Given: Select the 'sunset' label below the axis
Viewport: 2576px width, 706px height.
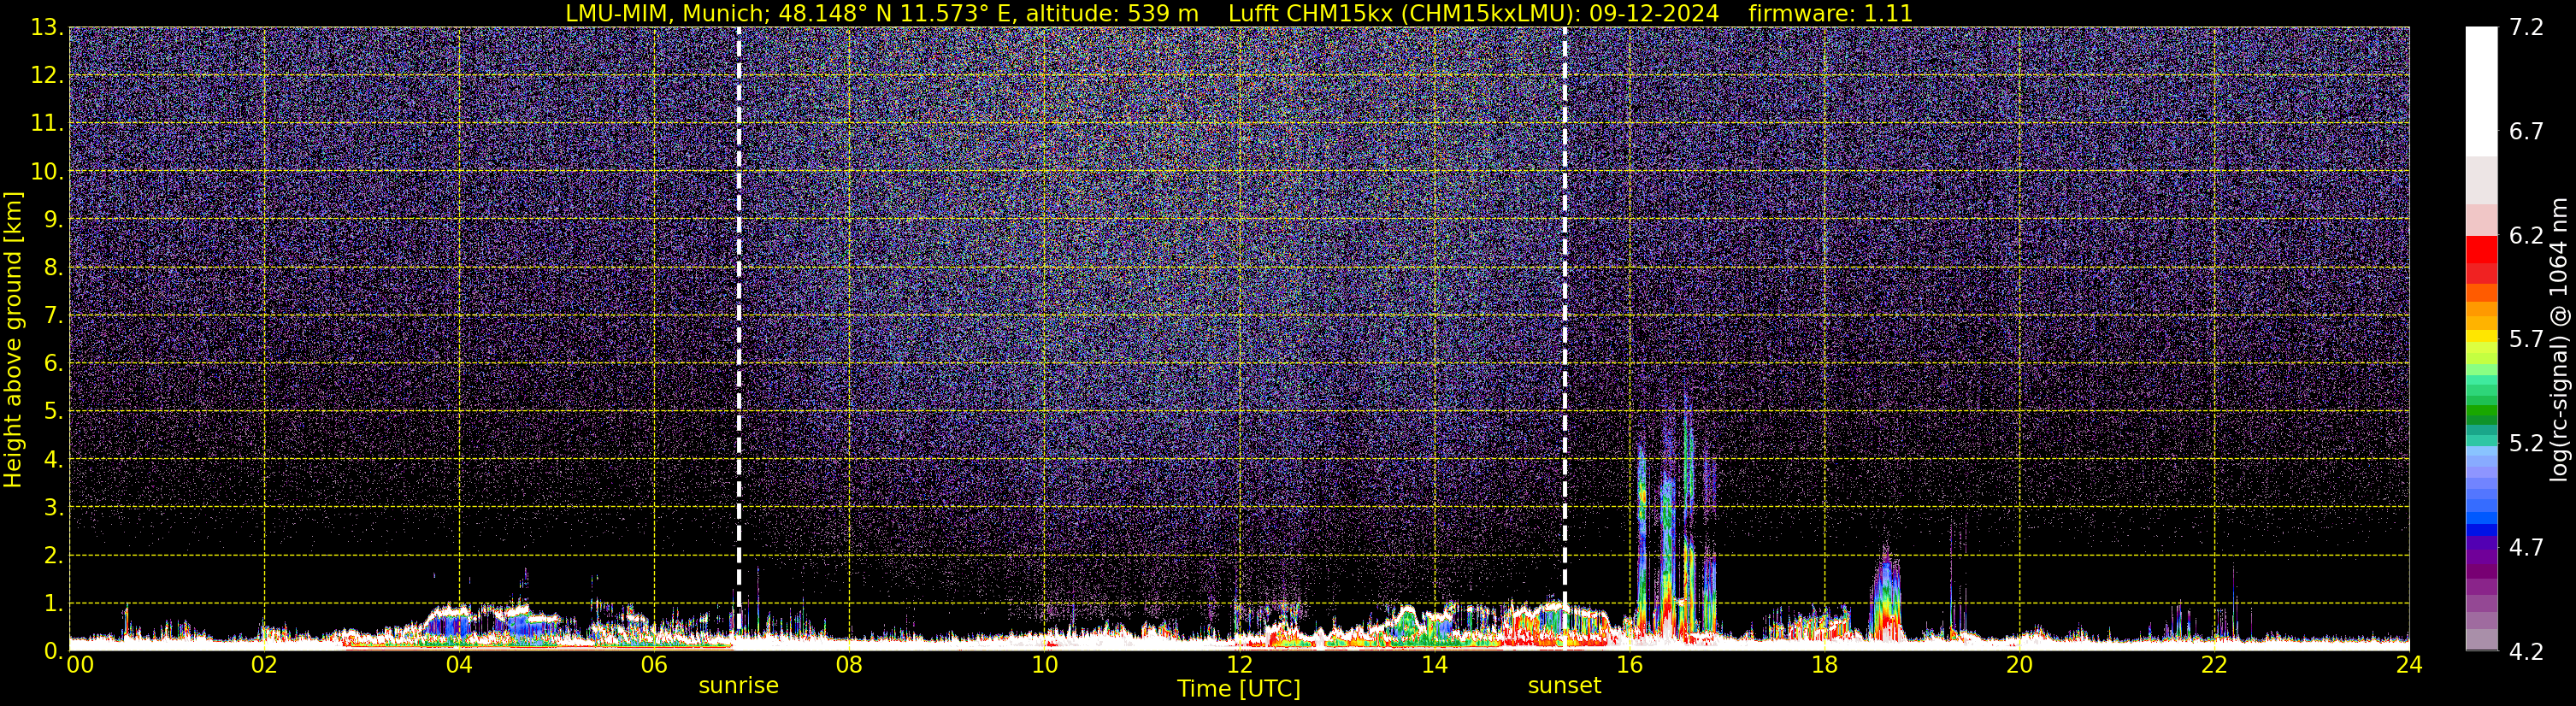Looking at the screenshot, I should coord(1564,686).
